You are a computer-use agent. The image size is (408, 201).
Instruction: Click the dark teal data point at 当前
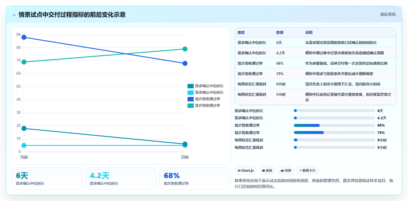click(x=24, y=128)
